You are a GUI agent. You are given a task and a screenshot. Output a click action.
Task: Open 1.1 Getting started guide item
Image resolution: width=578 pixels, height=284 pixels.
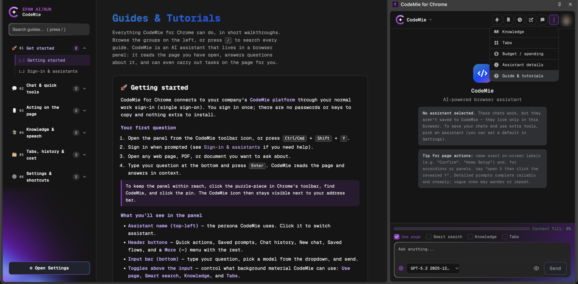coord(52,60)
